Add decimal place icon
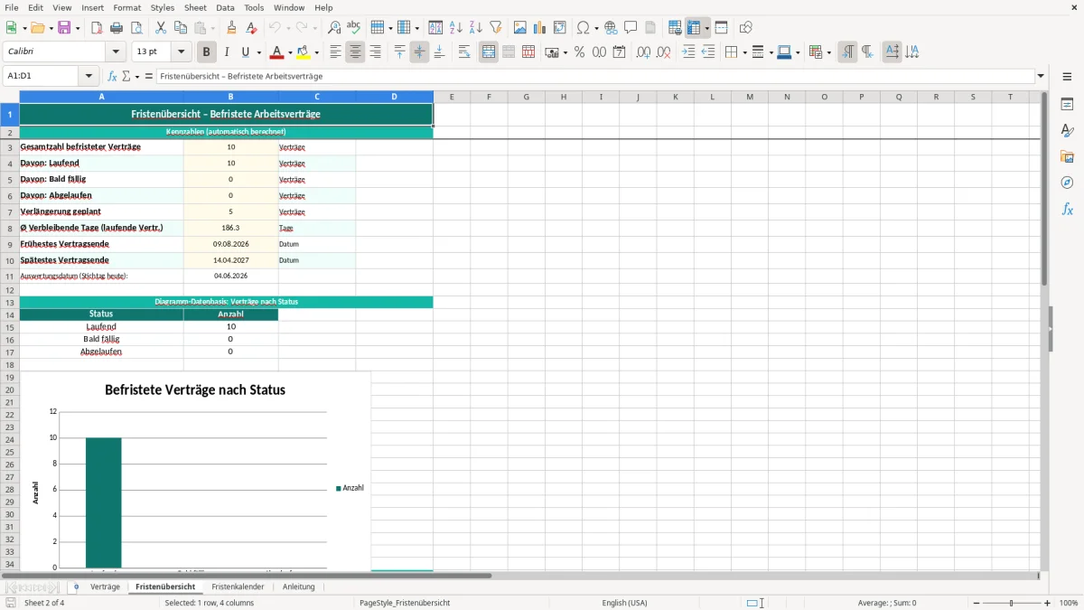This screenshot has width=1084, height=610. [x=643, y=52]
